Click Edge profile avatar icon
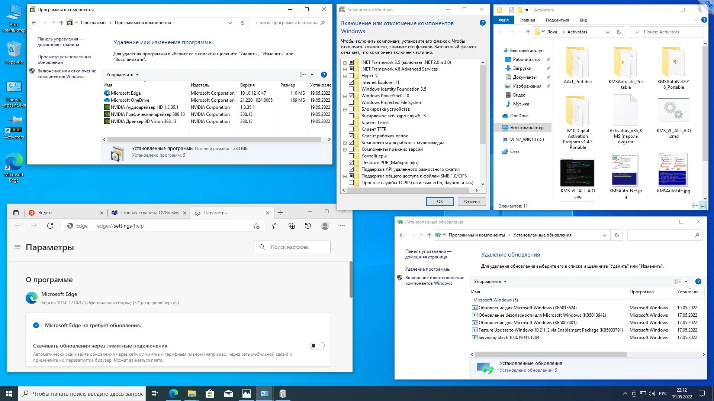The height and width of the screenshot is (401, 714). click(325, 226)
